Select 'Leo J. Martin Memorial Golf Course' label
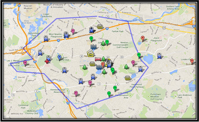Viewport: 199px width, 122px height. pos(13,63)
